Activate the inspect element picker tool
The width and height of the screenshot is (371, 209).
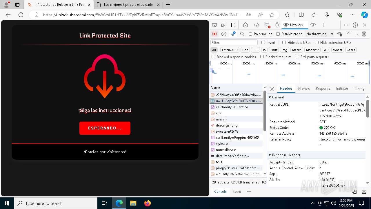214,25
